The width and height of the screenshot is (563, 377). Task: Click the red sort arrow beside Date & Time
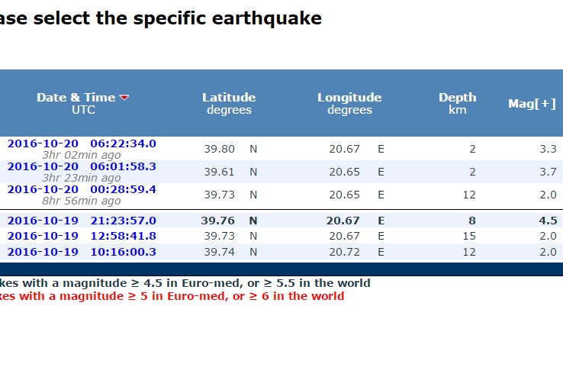(124, 98)
